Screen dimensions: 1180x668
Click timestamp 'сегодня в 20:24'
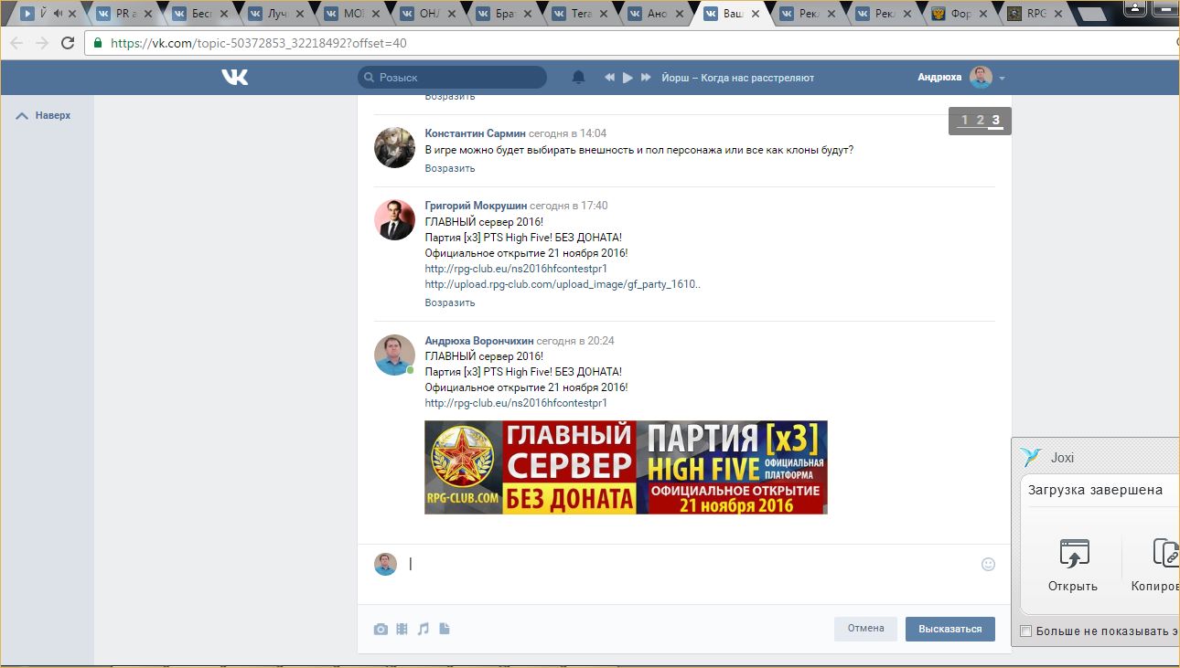575,341
